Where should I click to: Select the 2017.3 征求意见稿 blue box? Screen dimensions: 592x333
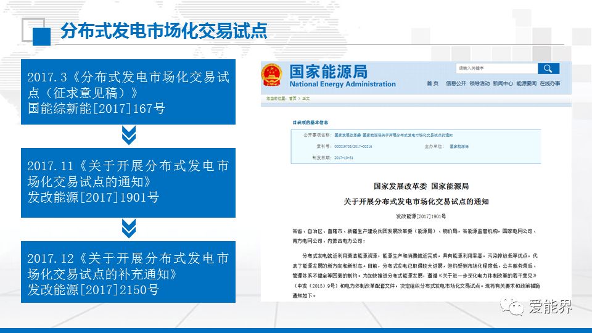coord(128,92)
